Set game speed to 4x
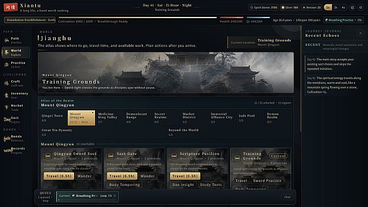The height and width of the screenshot is (207, 368). pos(343,7)
